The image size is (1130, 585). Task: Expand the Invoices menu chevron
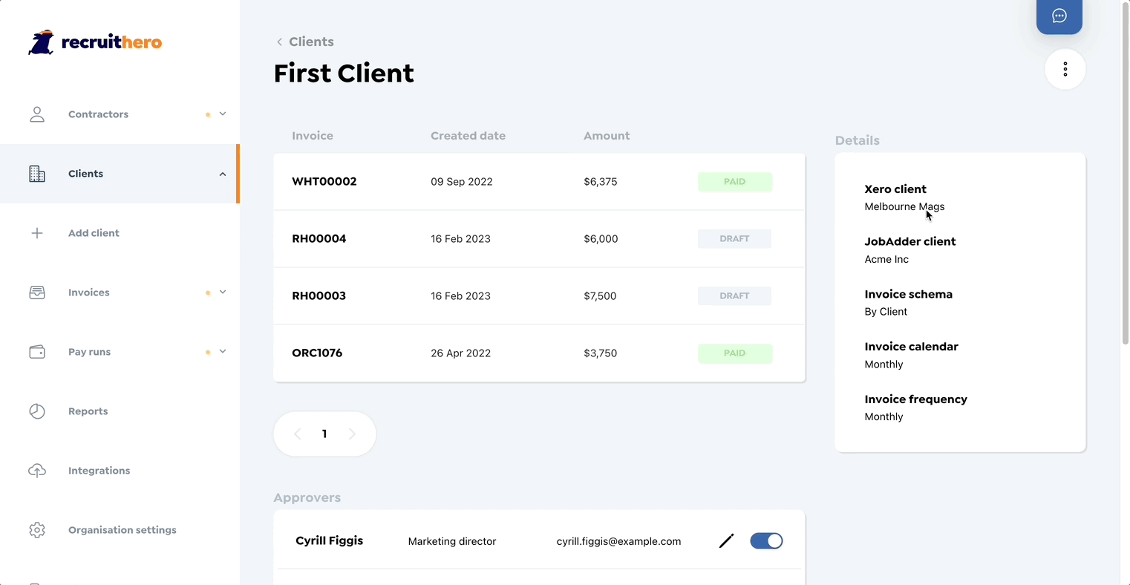[x=223, y=292]
